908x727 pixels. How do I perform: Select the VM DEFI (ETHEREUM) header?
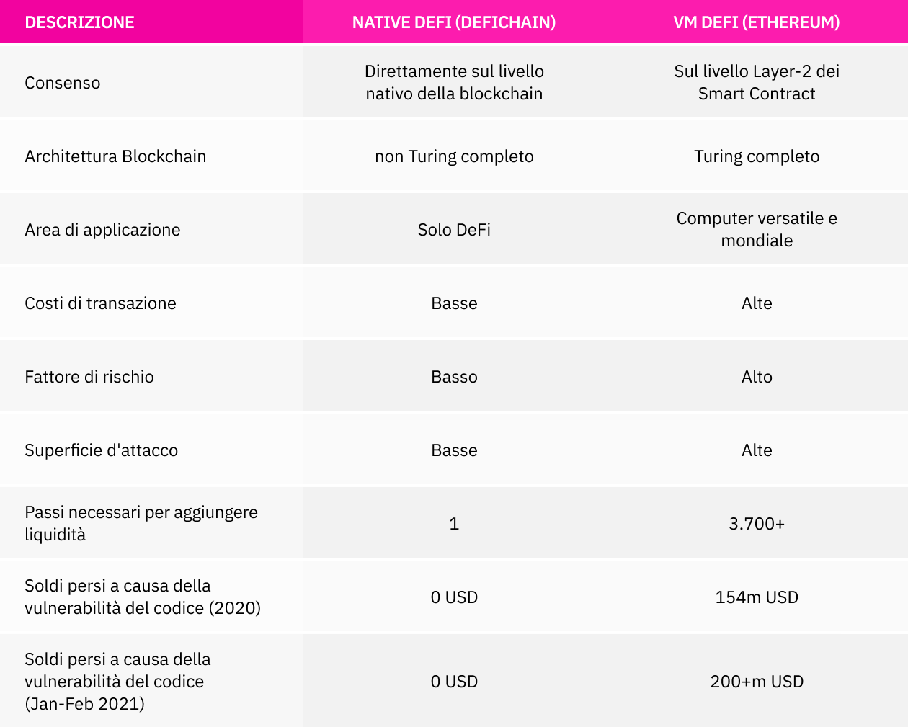pyautogui.click(x=757, y=22)
